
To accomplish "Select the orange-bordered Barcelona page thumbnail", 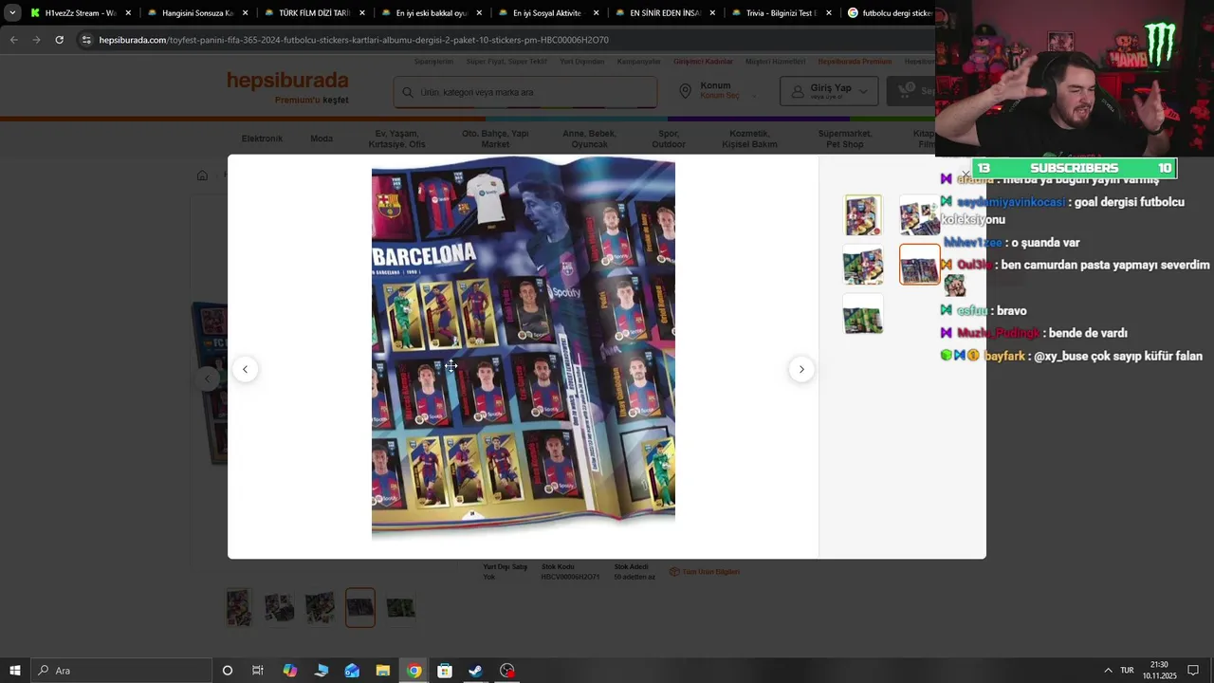I will point(919,265).
